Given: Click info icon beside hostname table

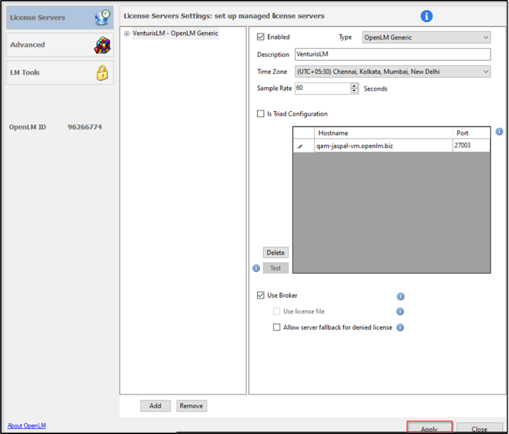Looking at the screenshot, I should 499,132.
